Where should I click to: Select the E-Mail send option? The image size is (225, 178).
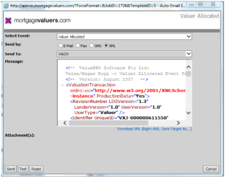(61, 46)
